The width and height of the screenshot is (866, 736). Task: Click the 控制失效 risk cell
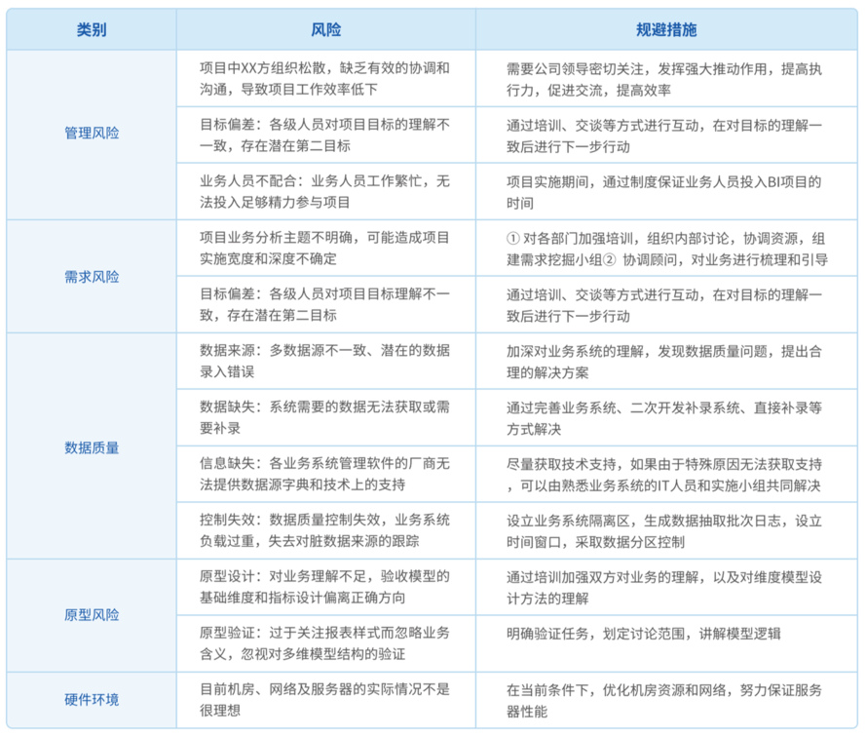[326, 530]
